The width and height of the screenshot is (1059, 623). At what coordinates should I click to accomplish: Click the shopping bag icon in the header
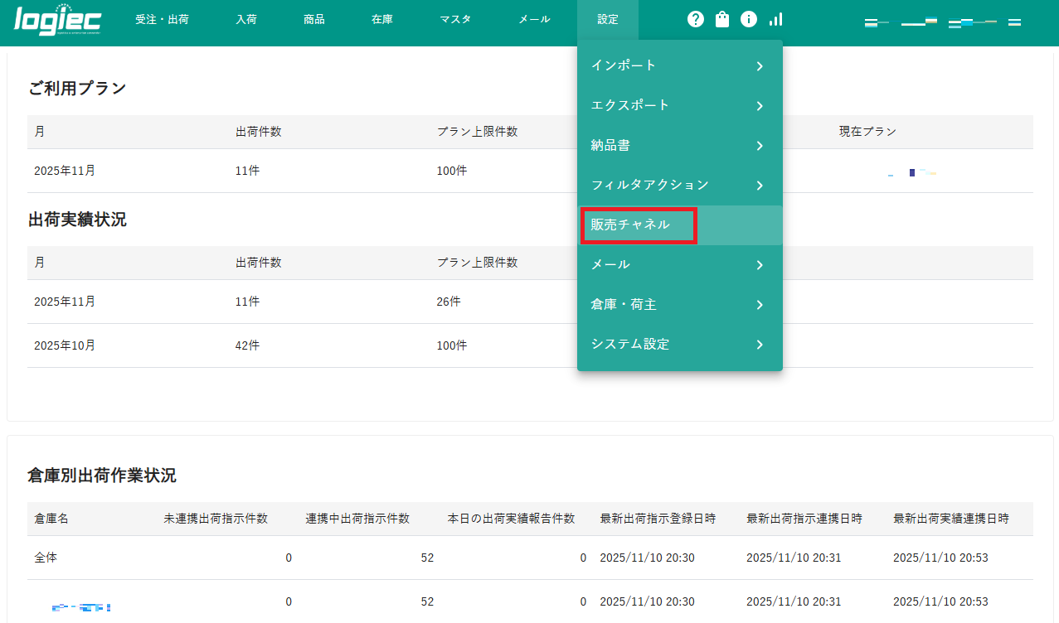click(x=721, y=19)
